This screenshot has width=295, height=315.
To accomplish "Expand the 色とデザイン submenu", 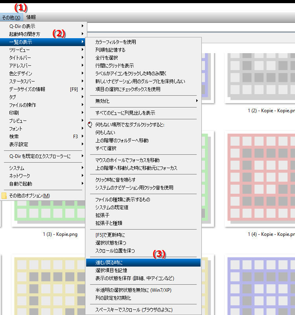I will 43,73.
